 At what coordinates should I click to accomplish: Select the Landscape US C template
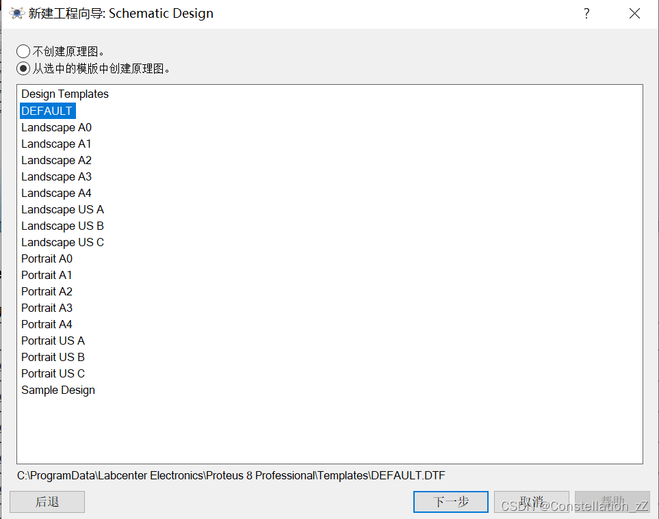tap(63, 242)
